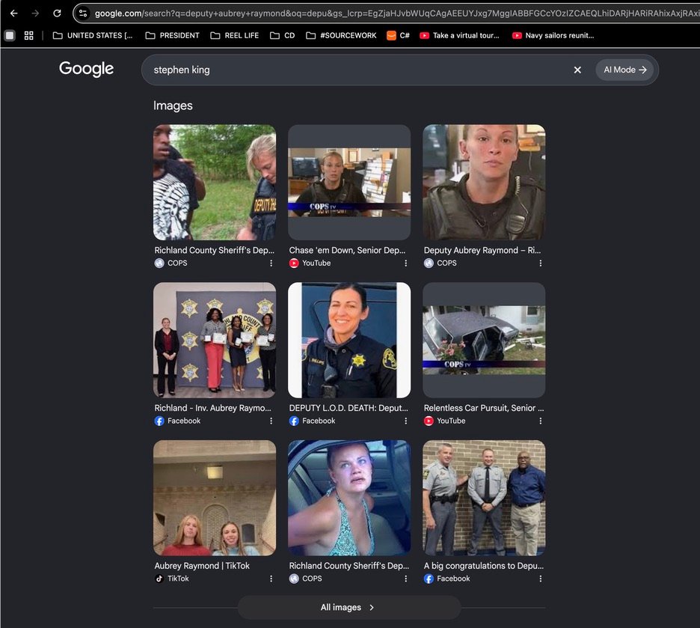Open the Google logo homepage
The width and height of the screenshot is (700, 628).
[86, 69]
